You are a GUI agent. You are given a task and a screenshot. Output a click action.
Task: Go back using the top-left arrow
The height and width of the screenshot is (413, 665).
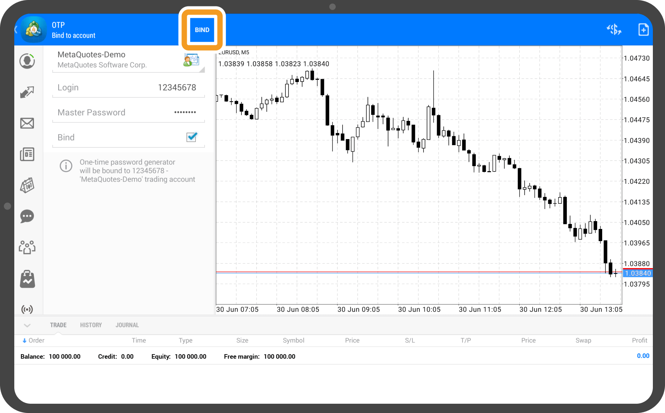pyautogui.click(x=16, y=30)
